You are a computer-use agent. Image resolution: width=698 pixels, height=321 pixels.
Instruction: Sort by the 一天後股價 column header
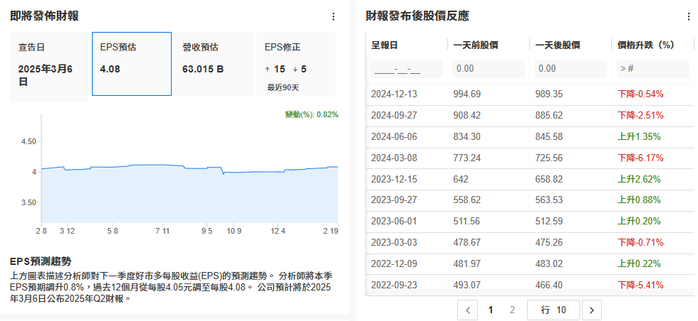[558, 45]
